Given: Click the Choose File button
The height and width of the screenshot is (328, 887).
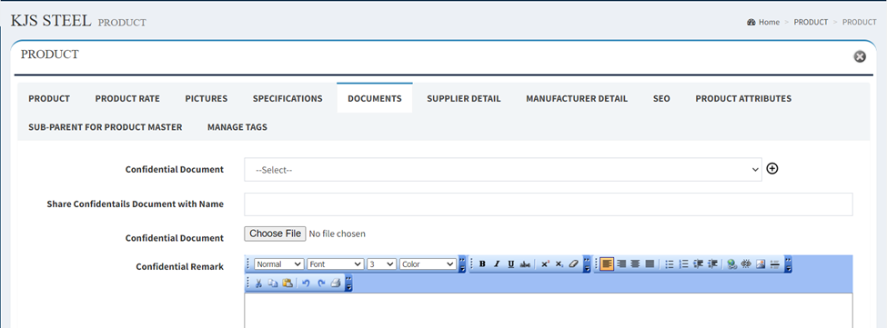Looking at the screenshot, I should pyautogui.click(x=275, y=234).
